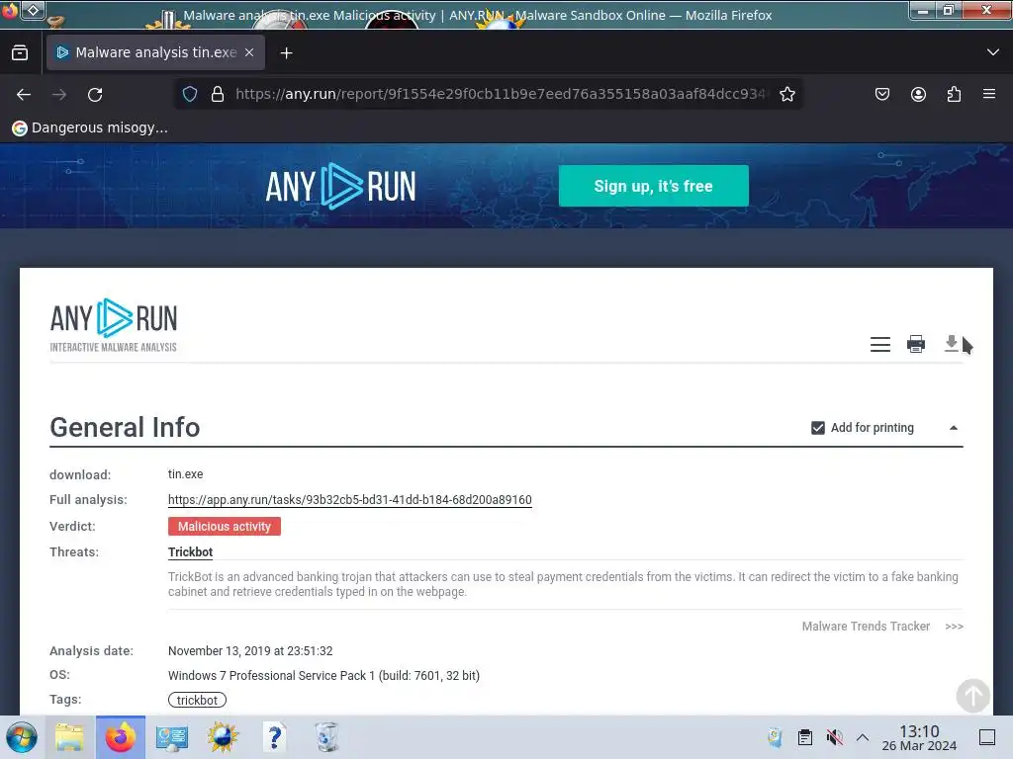
Task: Click 'Sign up, it's free' button
Action: [x=653, y=186]
